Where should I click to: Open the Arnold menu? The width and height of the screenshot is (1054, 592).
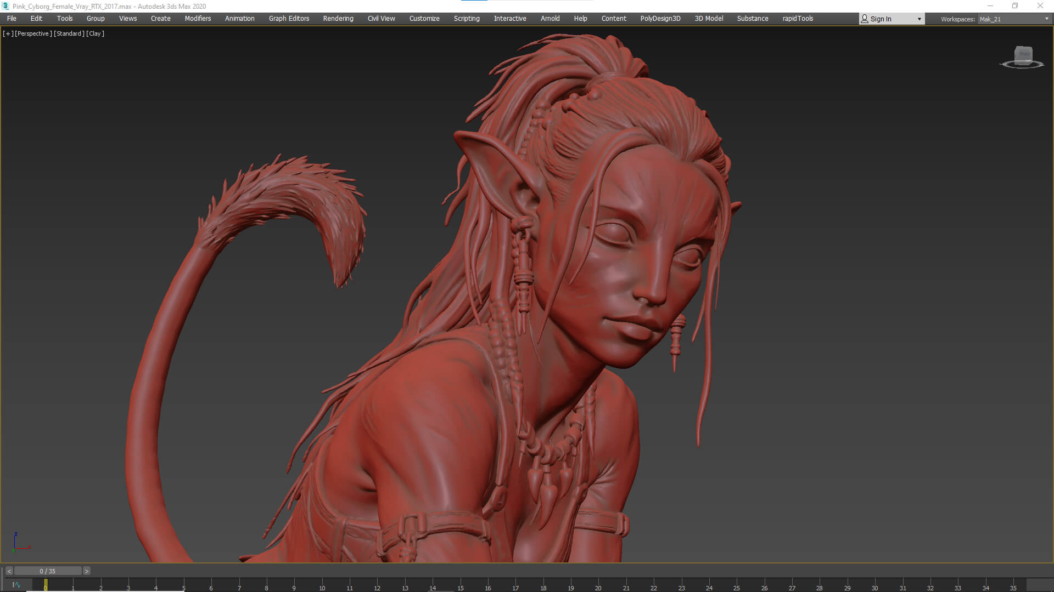pos(550,19)
